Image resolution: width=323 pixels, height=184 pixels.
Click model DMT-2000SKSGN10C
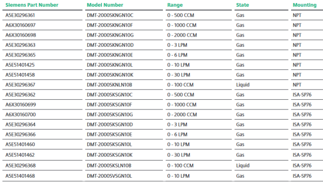click(x=109, y=95)
